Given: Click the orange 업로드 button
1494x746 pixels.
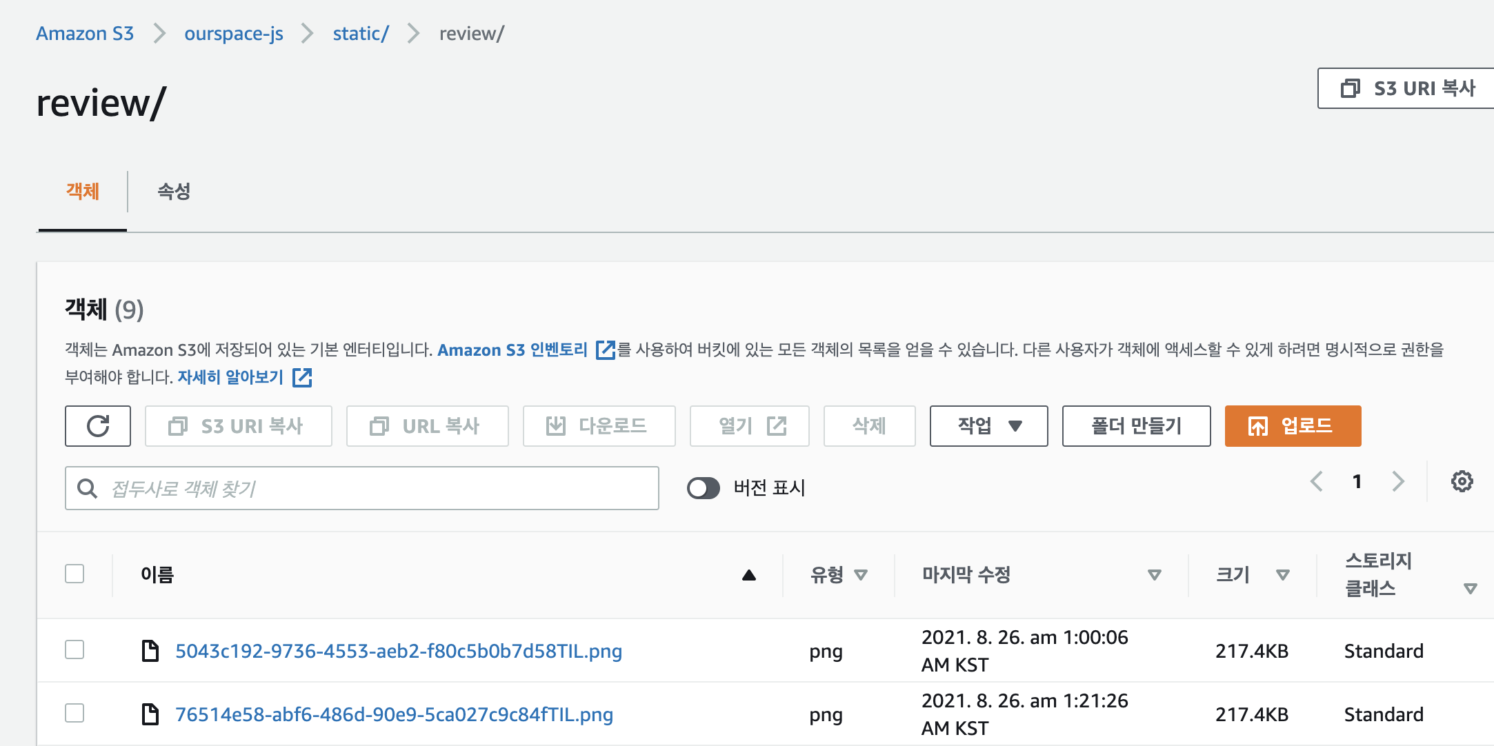Looking at the screenshot, I should coord(1293,426).
